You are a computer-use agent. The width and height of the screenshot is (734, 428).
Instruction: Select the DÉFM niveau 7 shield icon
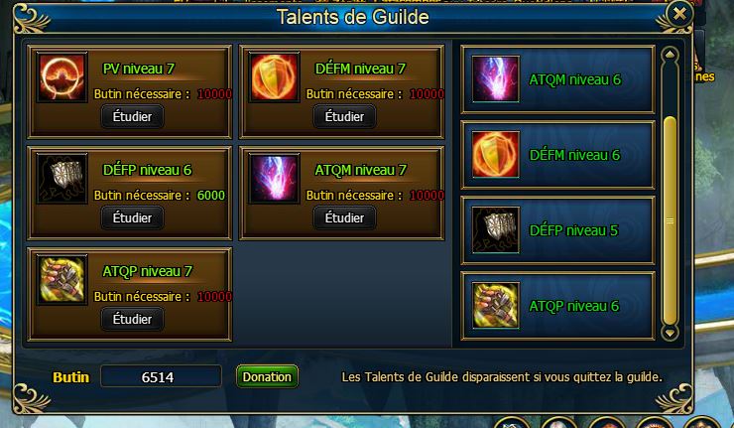(x=275, y=76)
